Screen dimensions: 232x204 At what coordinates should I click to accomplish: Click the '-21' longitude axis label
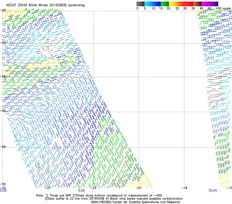point(139,188)
